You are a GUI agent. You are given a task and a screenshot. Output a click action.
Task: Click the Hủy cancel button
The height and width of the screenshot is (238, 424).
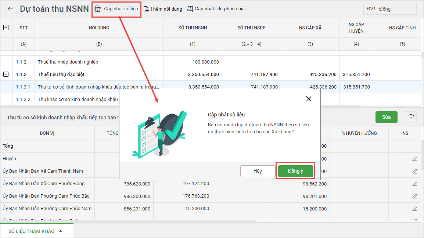tap(258, 171)
